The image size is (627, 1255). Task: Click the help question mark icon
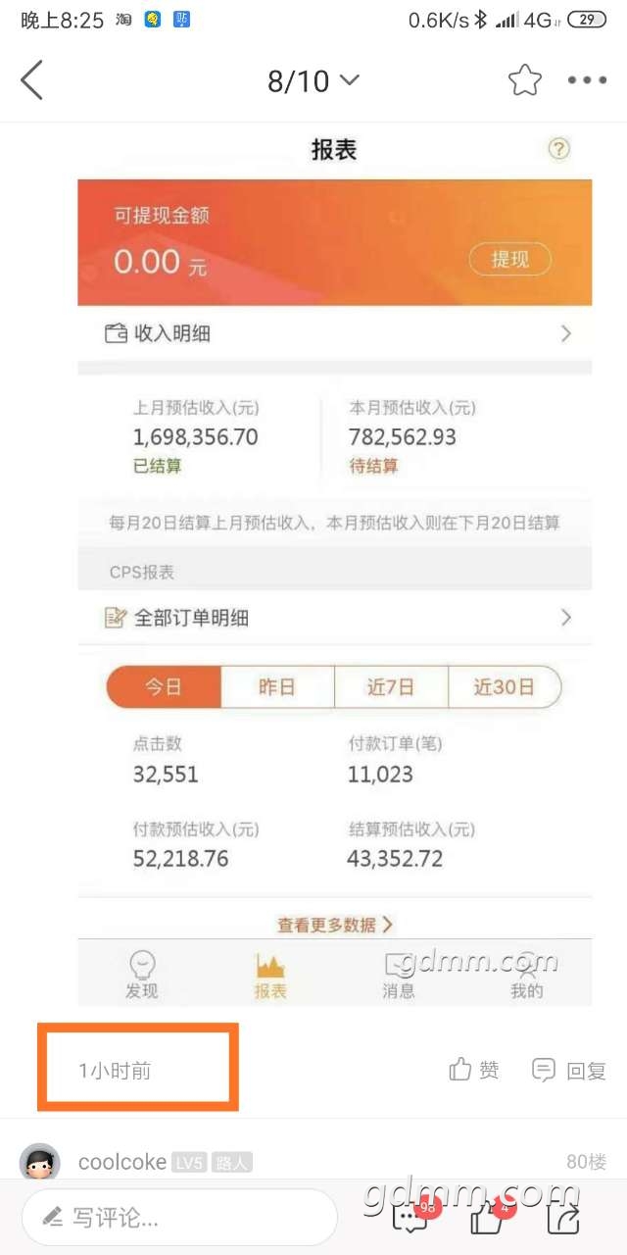click(558, 149)
